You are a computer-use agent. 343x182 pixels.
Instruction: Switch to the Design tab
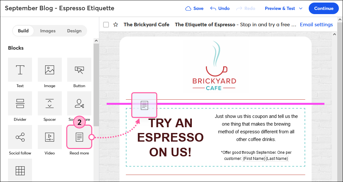click(74, 31)
